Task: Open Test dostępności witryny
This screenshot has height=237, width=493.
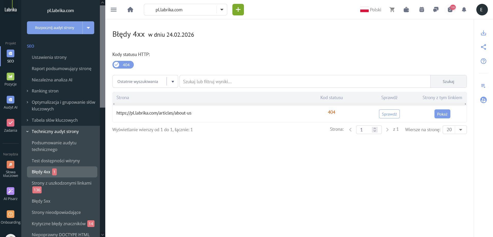Action: [x=56, y=161]
